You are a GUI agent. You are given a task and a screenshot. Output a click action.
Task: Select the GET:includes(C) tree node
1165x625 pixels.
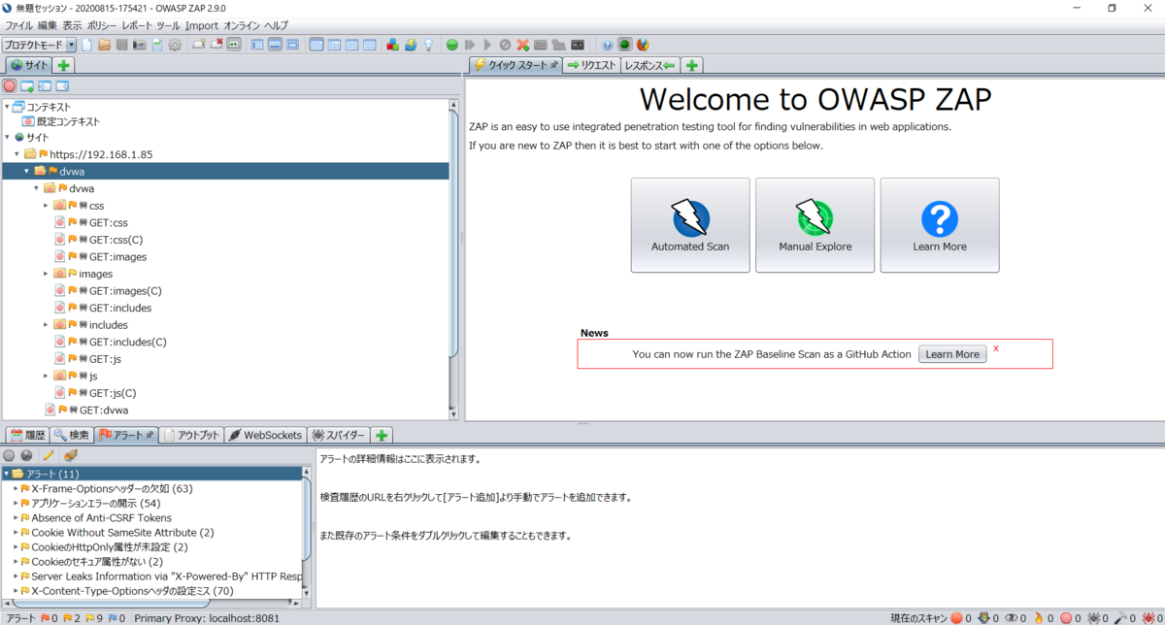[x=127, y=342]
